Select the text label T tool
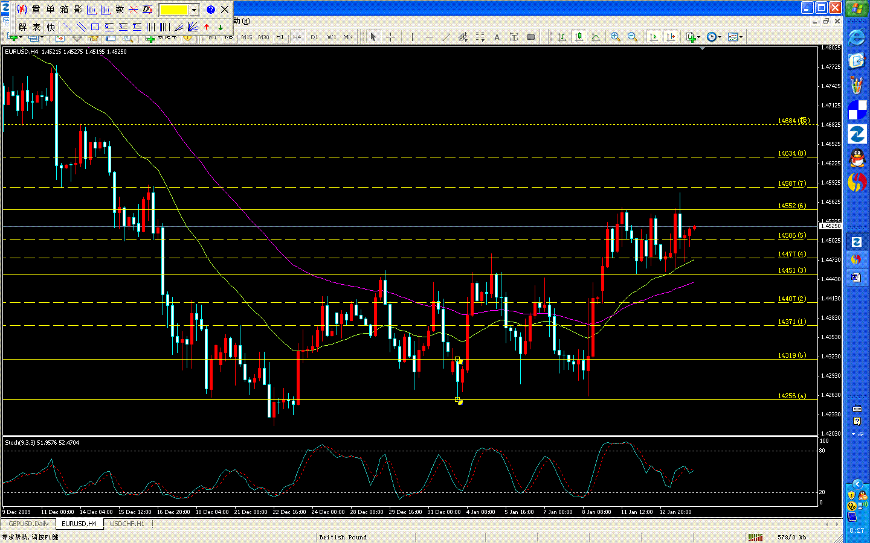Image resolution: width=870 pixels, height=543 pixels. (514, 37)
